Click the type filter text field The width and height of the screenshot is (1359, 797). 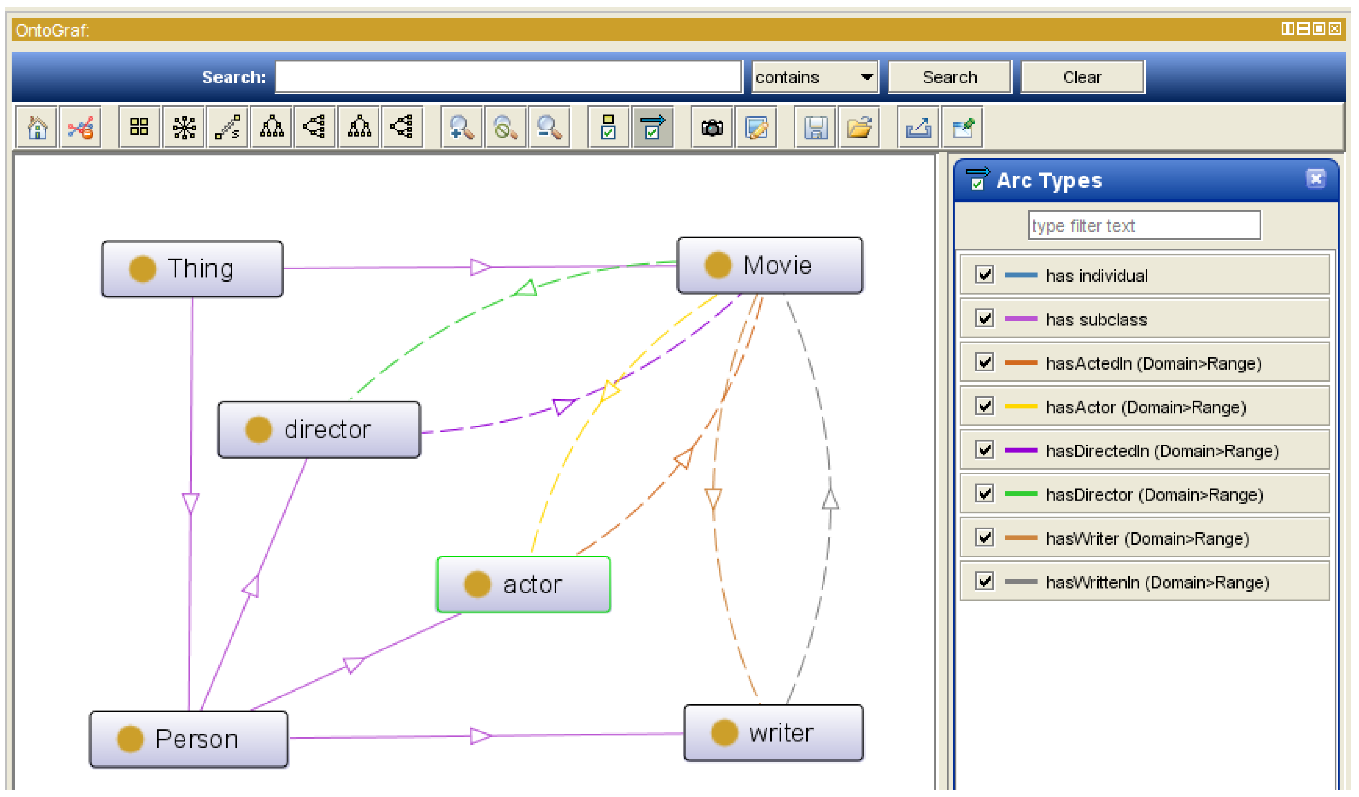[1144, 225]
